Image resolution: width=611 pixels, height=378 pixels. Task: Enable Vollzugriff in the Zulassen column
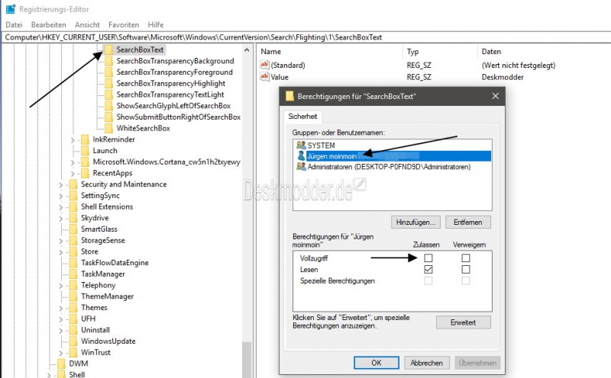tap(428, 258)
